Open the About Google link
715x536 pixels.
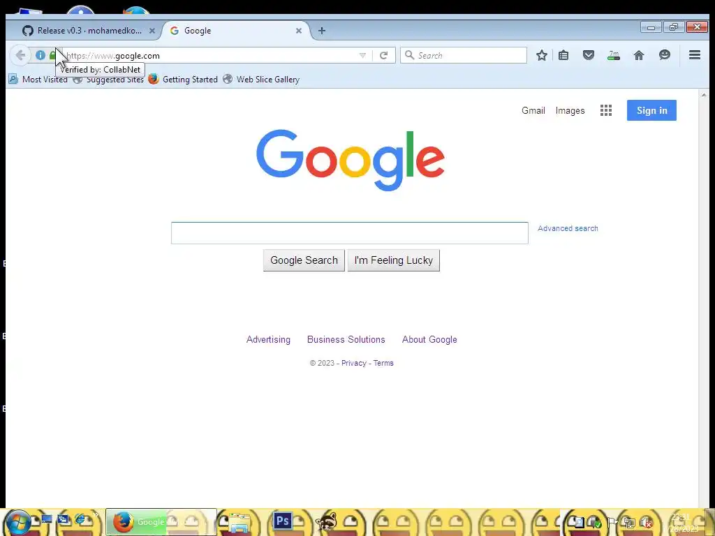coord(429,340)
